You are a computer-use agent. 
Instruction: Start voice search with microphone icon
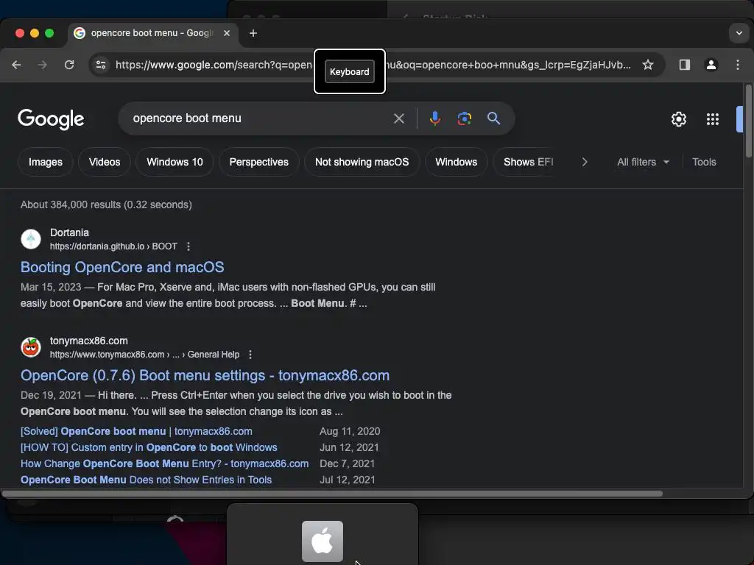(434, 118)
